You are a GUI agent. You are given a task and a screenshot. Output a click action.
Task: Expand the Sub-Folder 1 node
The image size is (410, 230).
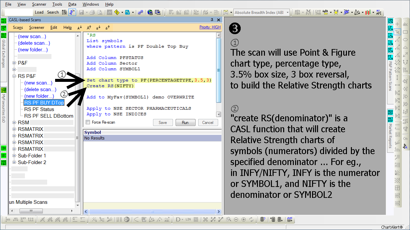14,156
